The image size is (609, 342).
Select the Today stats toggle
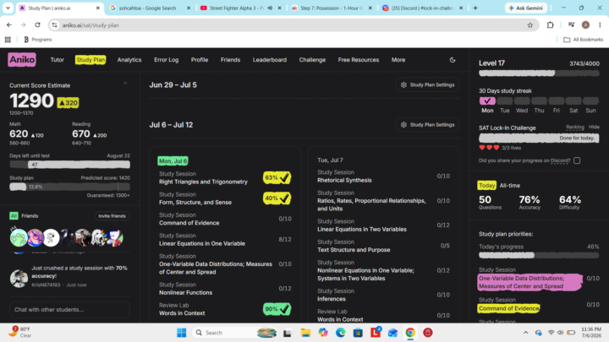click(x=486, y=185)
